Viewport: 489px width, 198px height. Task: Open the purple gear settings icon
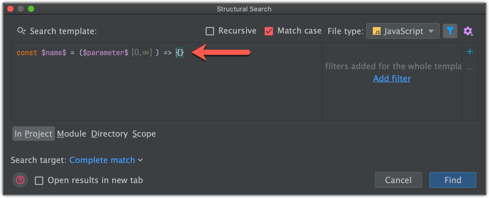coord(468,31)
